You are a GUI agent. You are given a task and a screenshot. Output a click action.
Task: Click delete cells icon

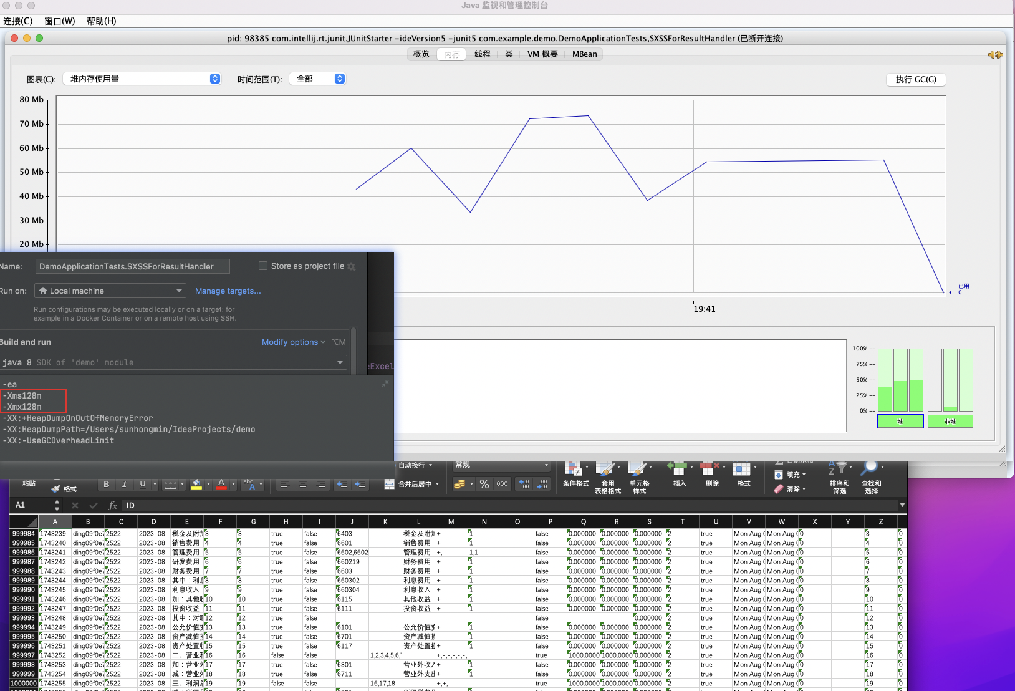coord(710,468)
